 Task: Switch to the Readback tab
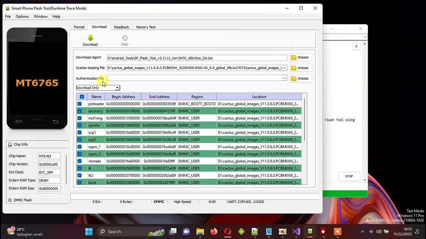[121, 27]
